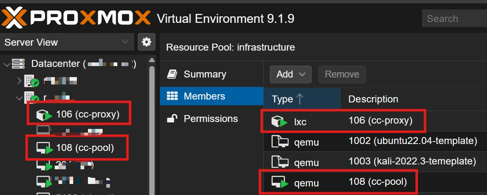Viewport: 487px width, 195px height.
Task: Sort by the Description column header
Action: click(x=413, y=99)
